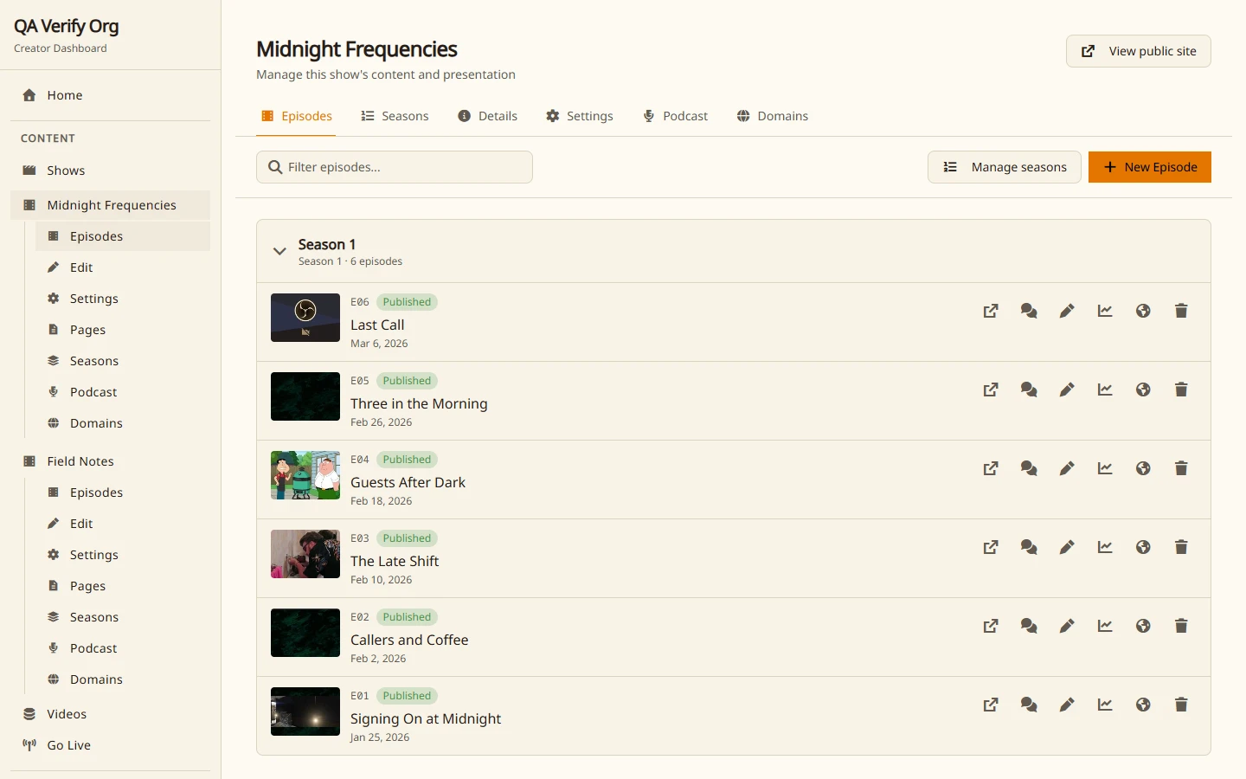Open Episodes under Midnight Frequencies in sidebar
This screenshot has height=779, width=1246.
pyautogui.click(x=123, y=236)
